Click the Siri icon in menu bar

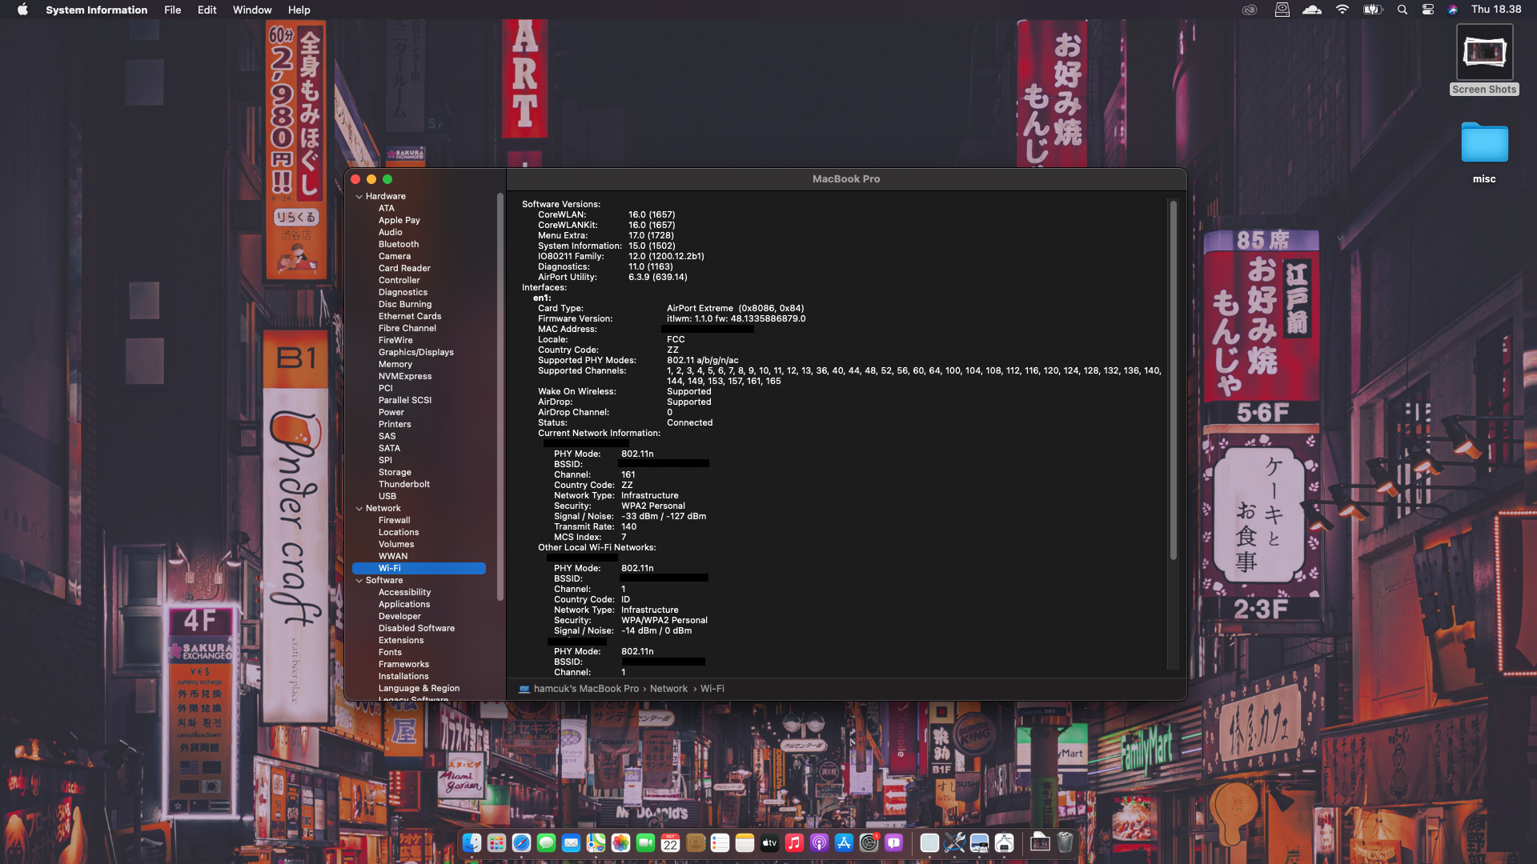pos(1453,10)
